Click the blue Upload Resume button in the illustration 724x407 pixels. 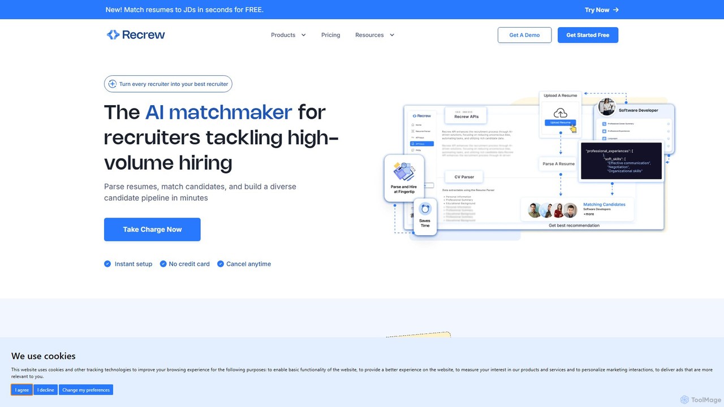pos(561,123)
